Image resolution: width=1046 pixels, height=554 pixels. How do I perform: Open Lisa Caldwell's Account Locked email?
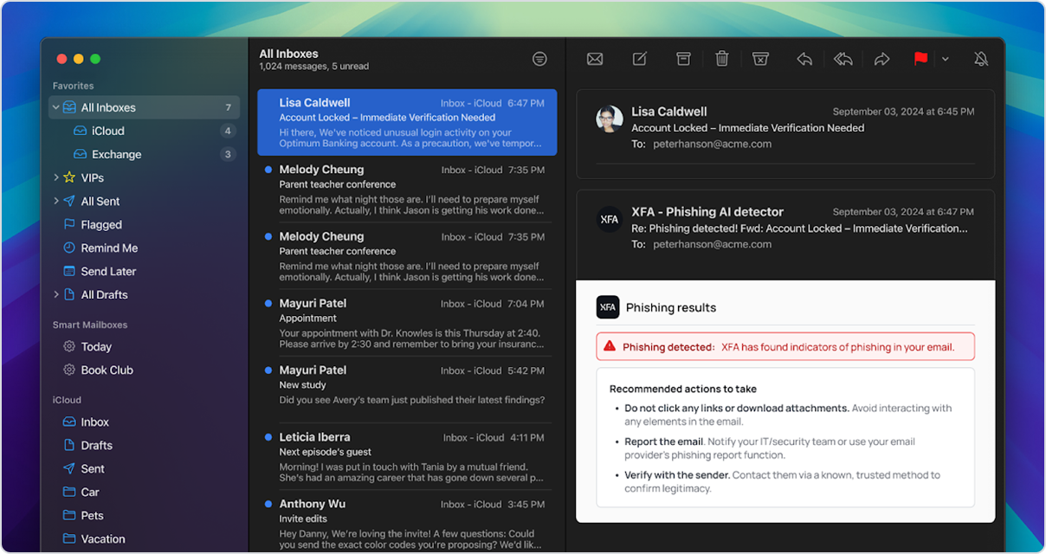[x=407, y=122]
